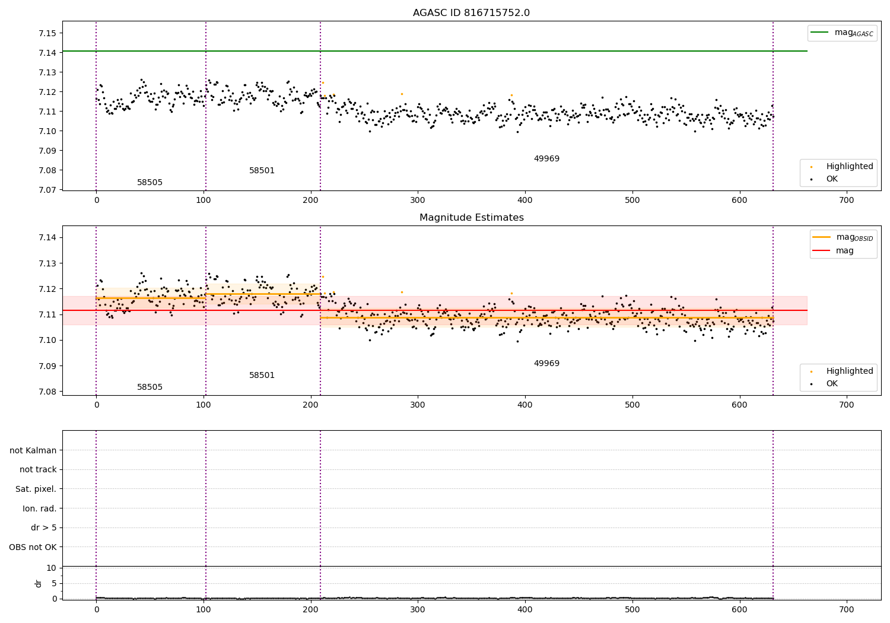The image size is (890, 623).
Task: Click obsid label 49969 in middle plot
Action: point(546,364)
